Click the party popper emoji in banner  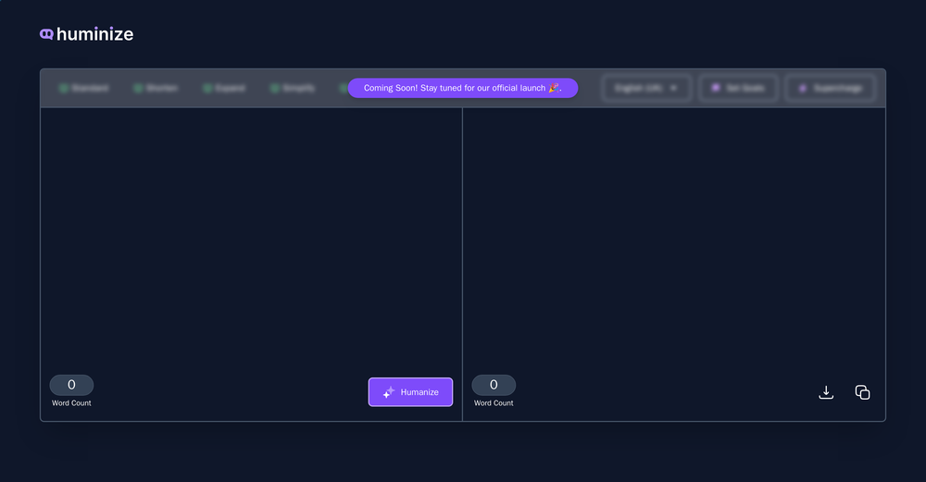555,88
